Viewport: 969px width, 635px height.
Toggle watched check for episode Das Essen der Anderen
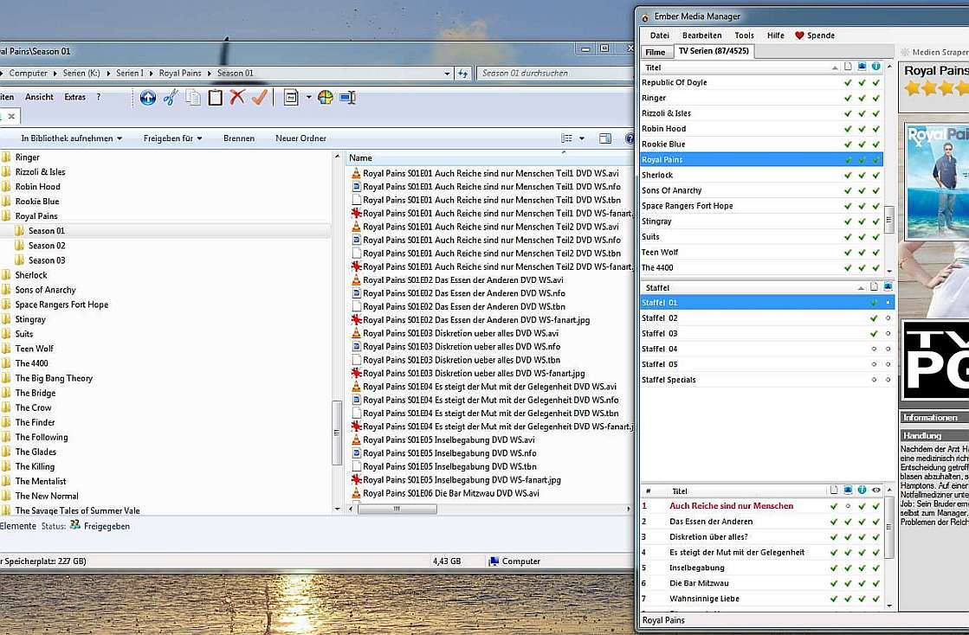coord(876,522)
